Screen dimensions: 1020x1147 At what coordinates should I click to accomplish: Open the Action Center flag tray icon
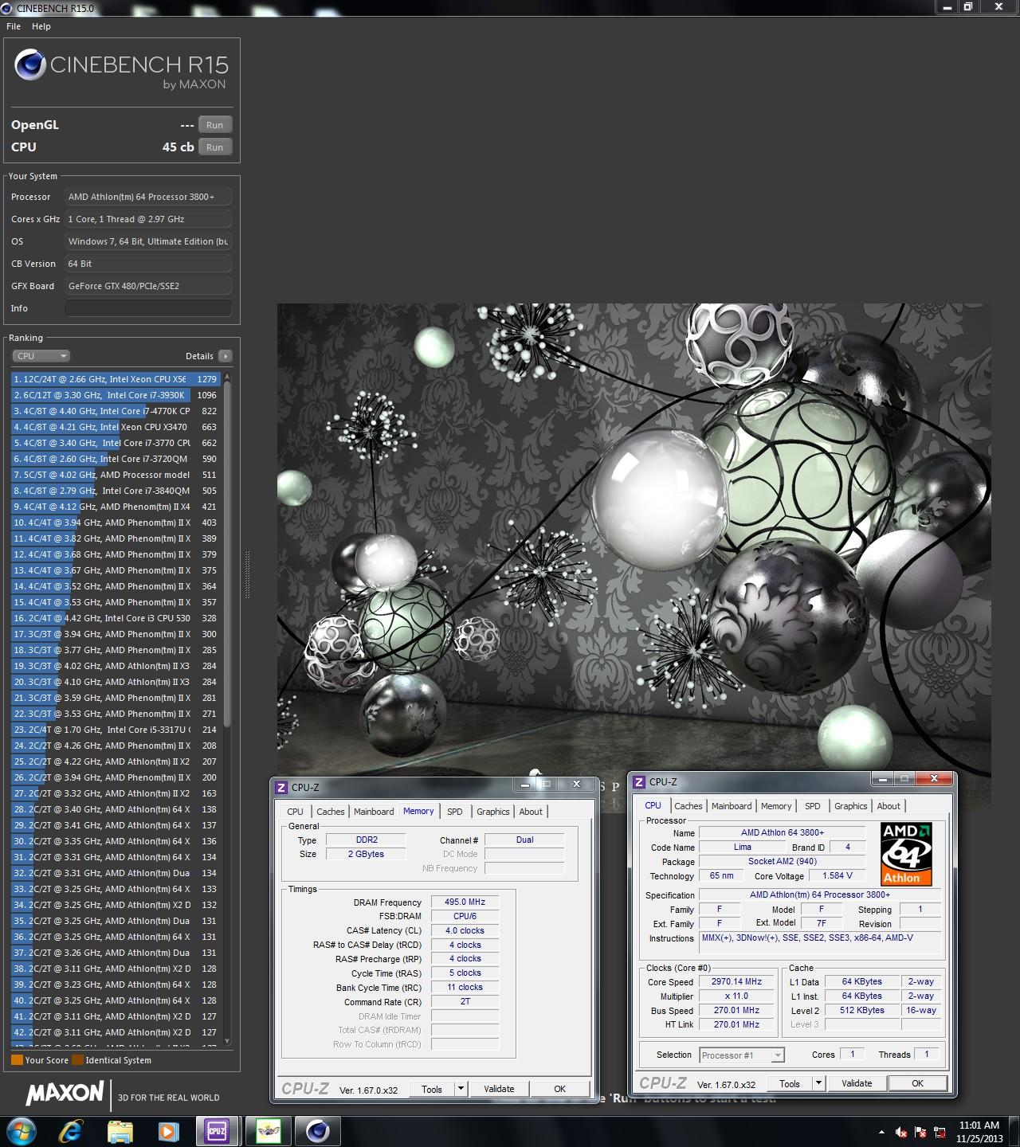tap(921, 1132)
